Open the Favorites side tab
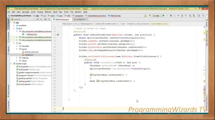The width and height of the screenshot is (215, 120). pyautogui.click(x=8, y=106)
